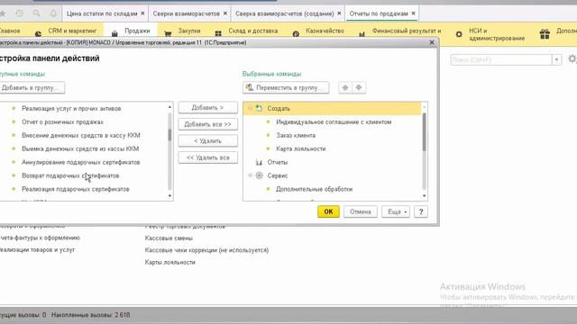The width and height of the screenshot is (577, 324).
Task: Collapse the Сервис group
Action: point(251,175)
